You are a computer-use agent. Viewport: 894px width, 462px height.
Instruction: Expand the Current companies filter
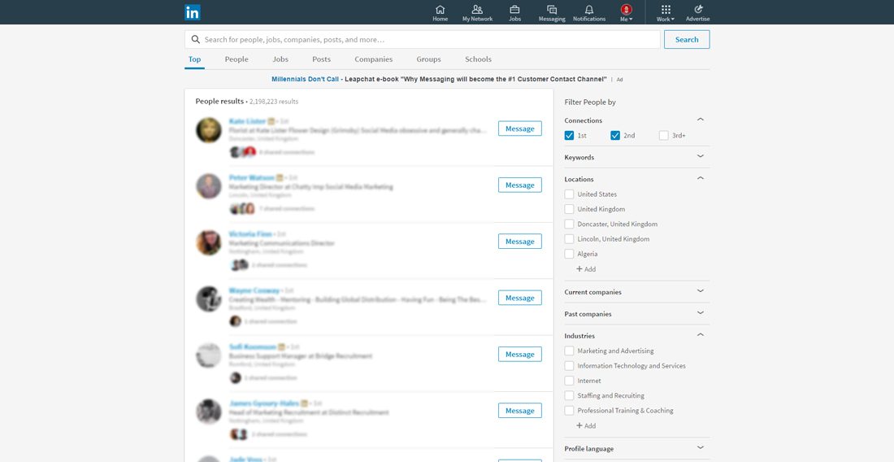click(701, 291)
